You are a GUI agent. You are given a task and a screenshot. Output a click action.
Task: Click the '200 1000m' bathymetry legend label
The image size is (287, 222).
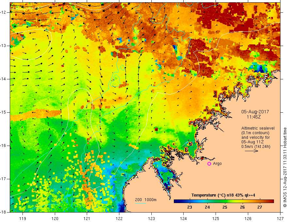tap(146, 200)
